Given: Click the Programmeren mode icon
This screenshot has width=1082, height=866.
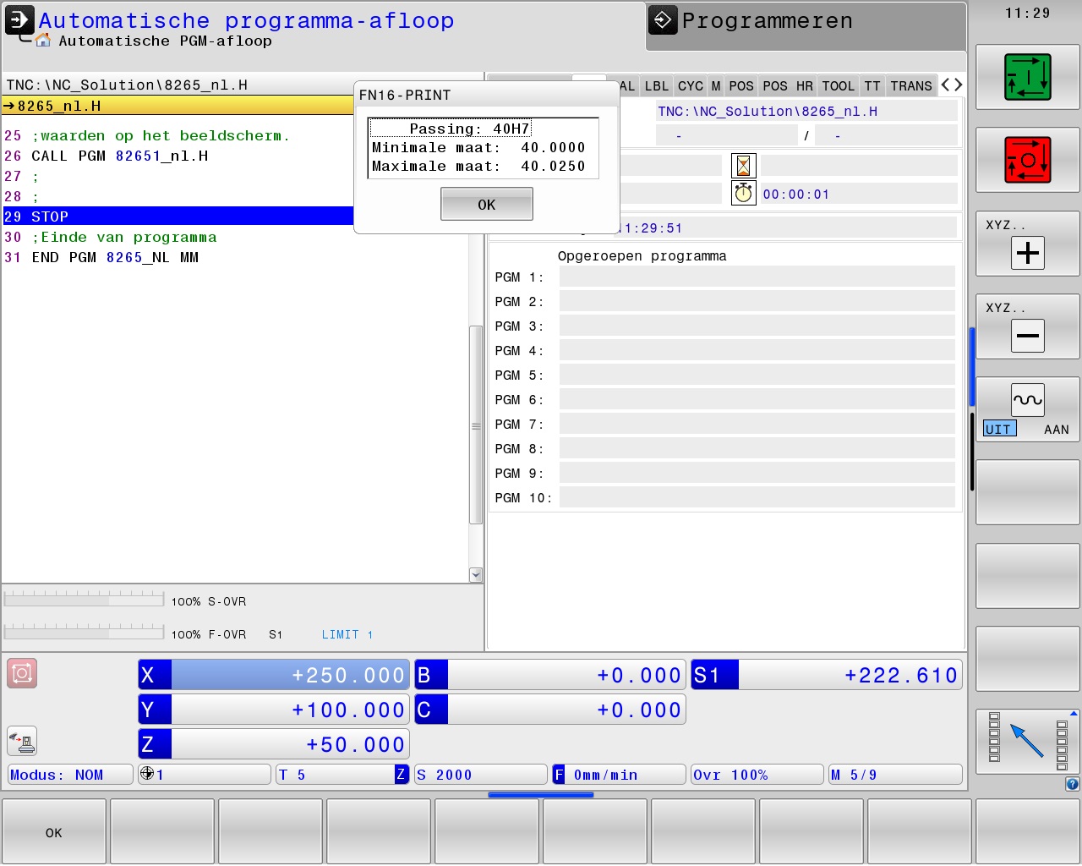Looking at the screenshot, I should tap(663, 20).
